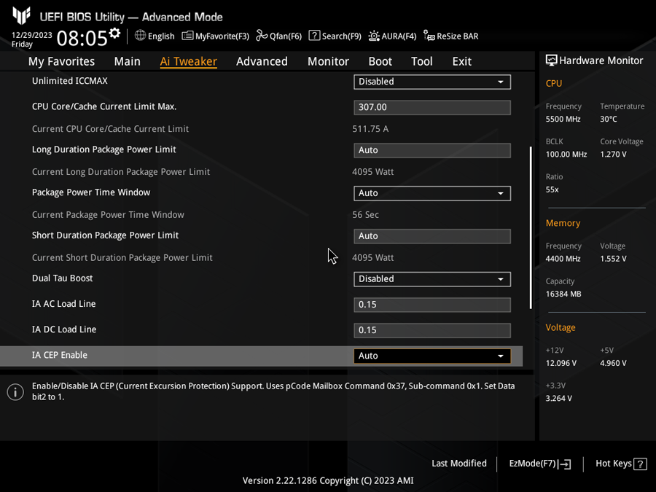
Task: Click the 08:05 clock display
Action: [x=82, y=39]
